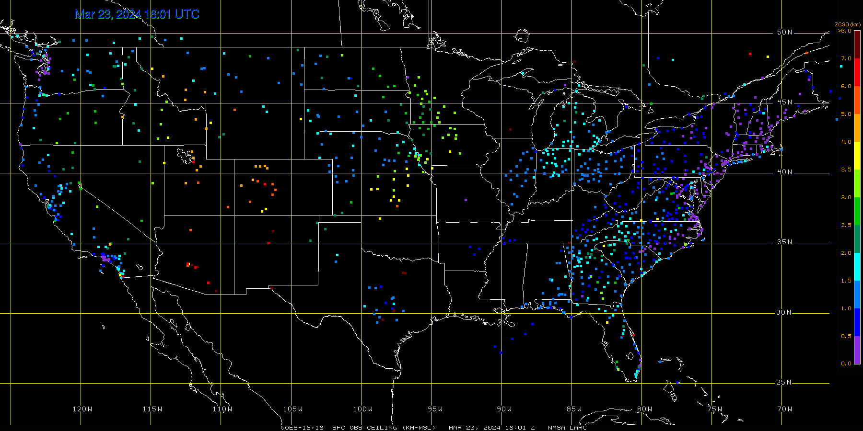863x431 pixels.
Task: Click the '45N' latitude label
Action: tap(785, 102)
